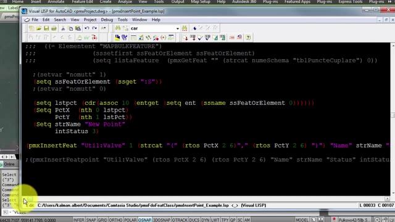Format edit window icon
The width and height of the screenshot is (395, 222).
click(x=215, y=38)
